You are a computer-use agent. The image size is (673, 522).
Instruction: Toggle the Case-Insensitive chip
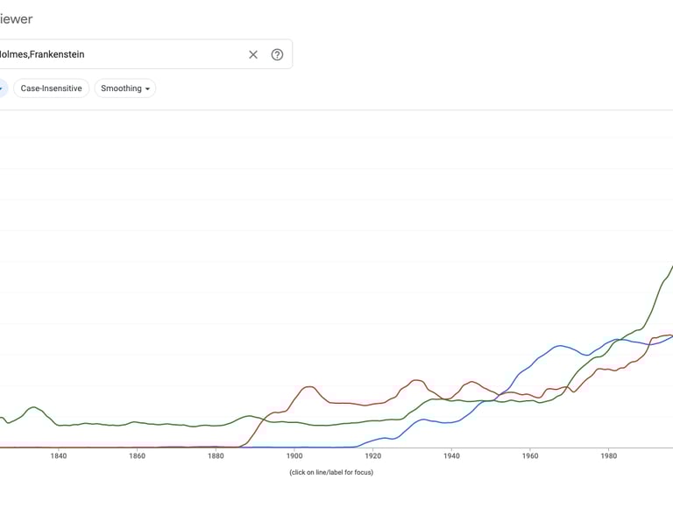click(x=51, y=88)
